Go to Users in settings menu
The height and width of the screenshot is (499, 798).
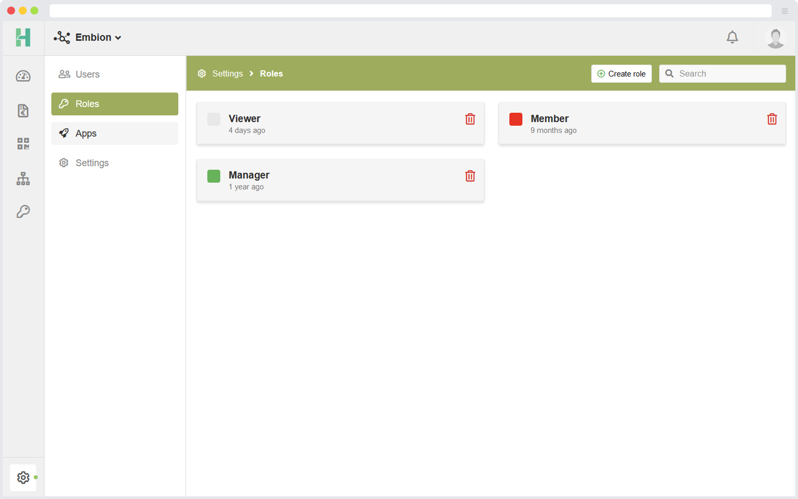(x=87, y=74)
